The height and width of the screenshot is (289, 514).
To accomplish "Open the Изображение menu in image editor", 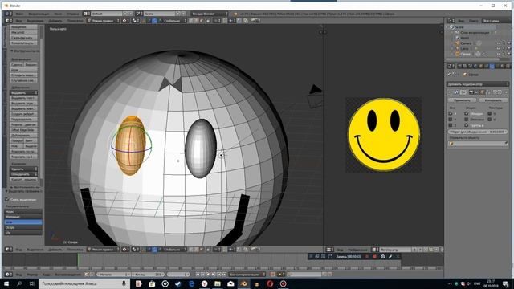I will tap(357, 250).
